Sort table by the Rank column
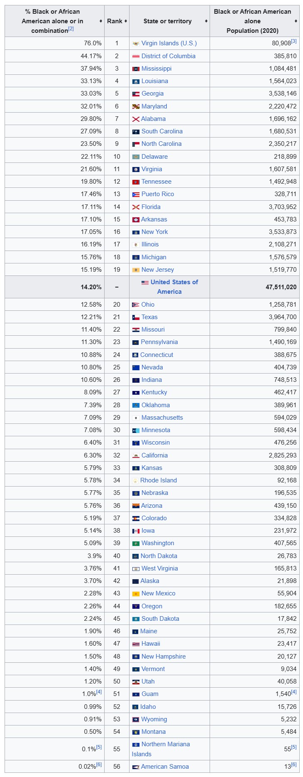 [125, 21]
